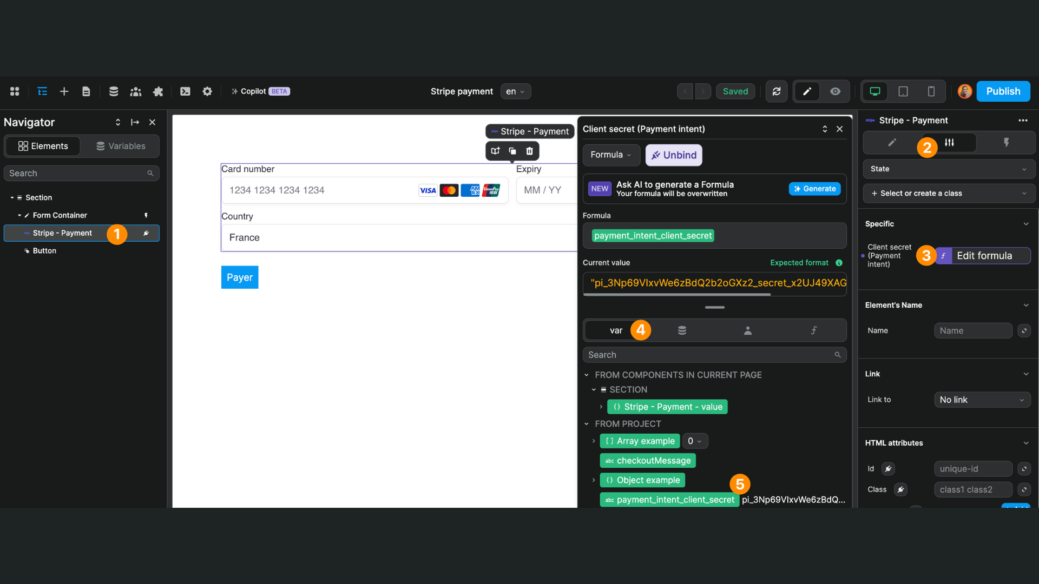Click the card number input field
The height and width of the screenshot is (584, 1039).
tap(319, 190)
